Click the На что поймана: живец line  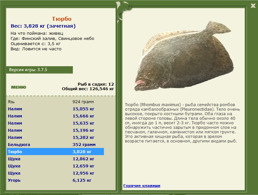click(37, 33)
